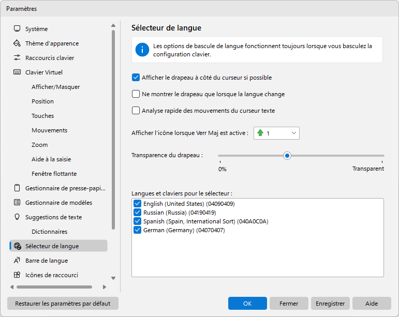Click sidebar horizontal scroll right arrow
Screen dimensions: 399x317
105,287
